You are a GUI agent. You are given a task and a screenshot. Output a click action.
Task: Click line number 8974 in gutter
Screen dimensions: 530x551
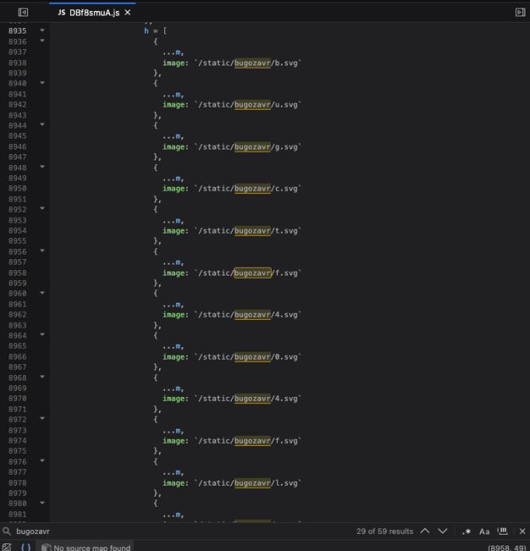coord(17,441)
